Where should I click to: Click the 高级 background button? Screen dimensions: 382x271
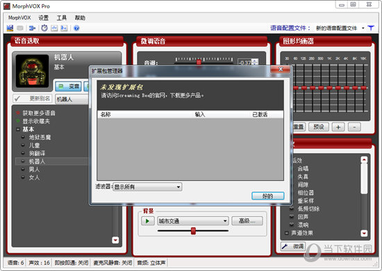coord(247,221)
